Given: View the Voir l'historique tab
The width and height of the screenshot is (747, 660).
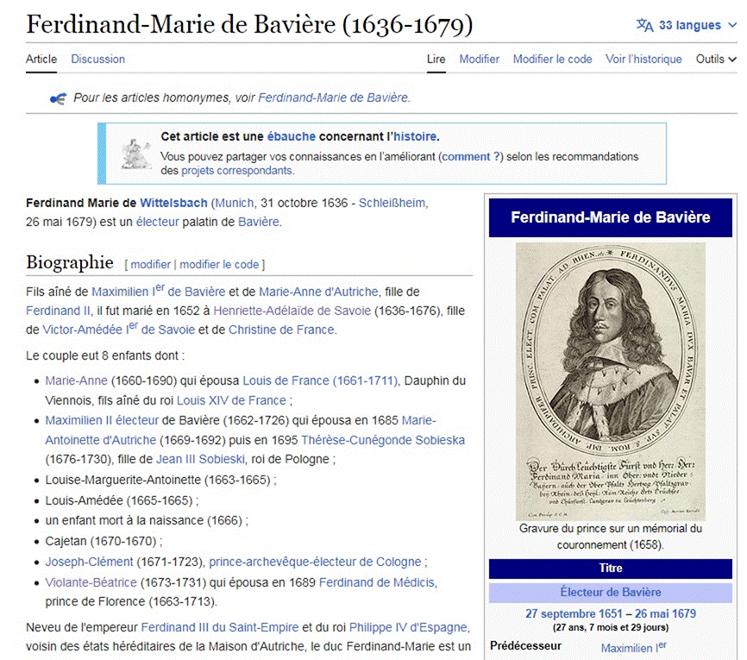Looking at the screenshot, I should tap(643, 59).
